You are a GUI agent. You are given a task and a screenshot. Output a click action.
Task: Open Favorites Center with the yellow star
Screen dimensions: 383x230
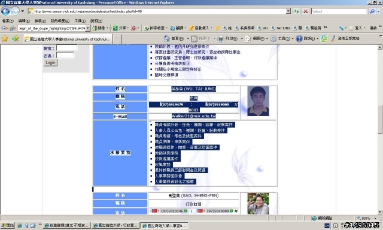point(5,38)
